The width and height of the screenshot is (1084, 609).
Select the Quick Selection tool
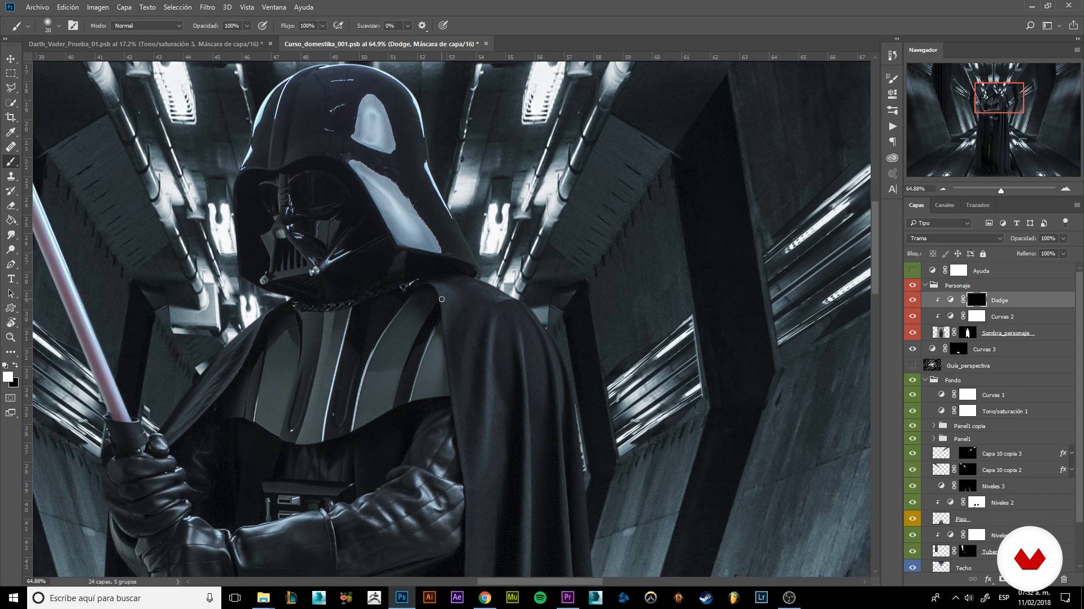[x=11, y=103]
